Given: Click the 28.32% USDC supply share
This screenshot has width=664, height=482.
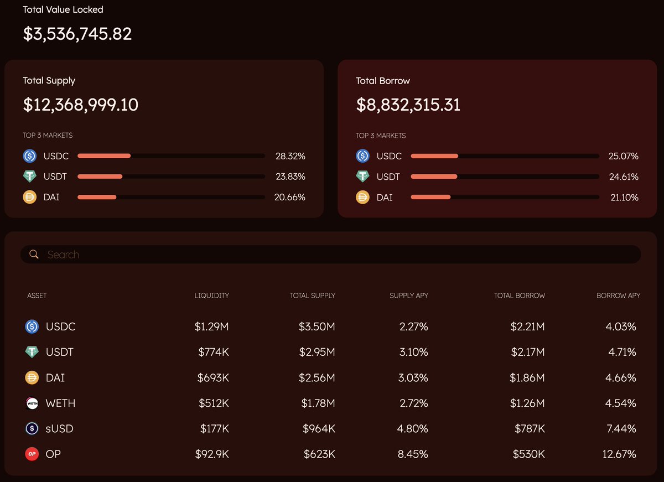Looking at the screenshot, I should 290,156.
